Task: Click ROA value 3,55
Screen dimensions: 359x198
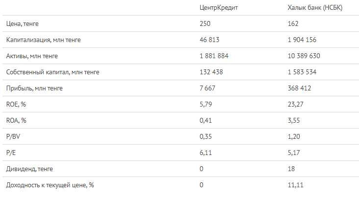Action: [294, 120]
